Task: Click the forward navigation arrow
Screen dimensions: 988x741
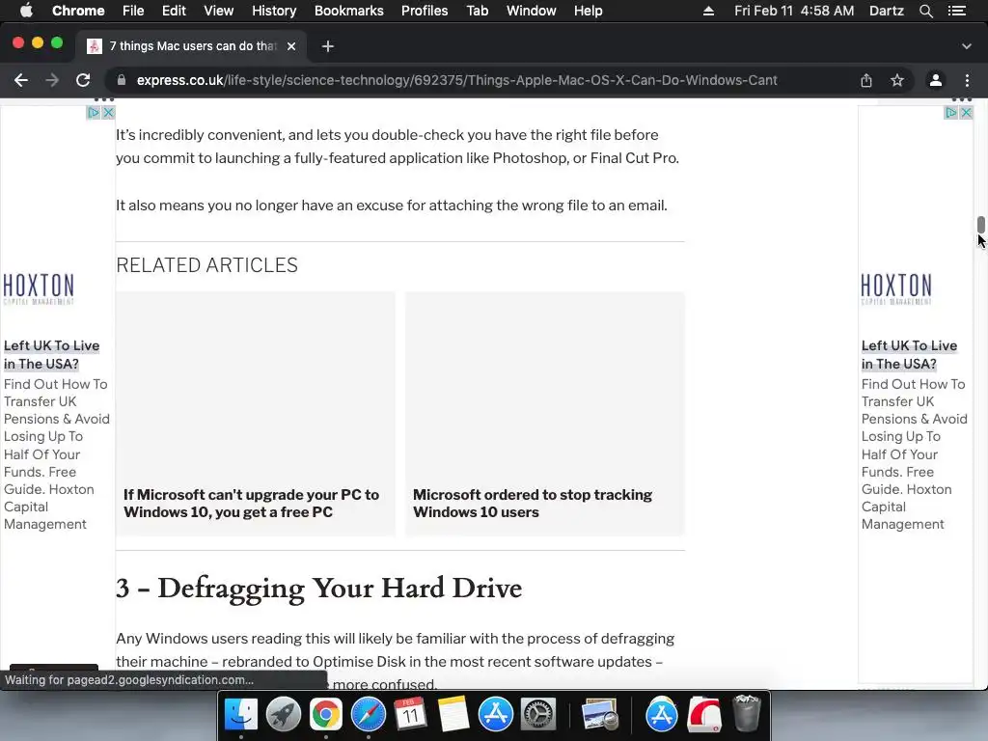Action: (x=52, y=80)
